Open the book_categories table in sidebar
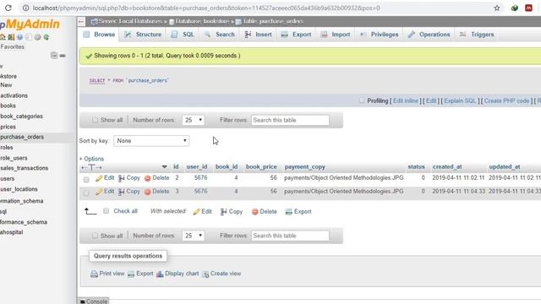Screen dimensions: 541x304 click(21, 117)
